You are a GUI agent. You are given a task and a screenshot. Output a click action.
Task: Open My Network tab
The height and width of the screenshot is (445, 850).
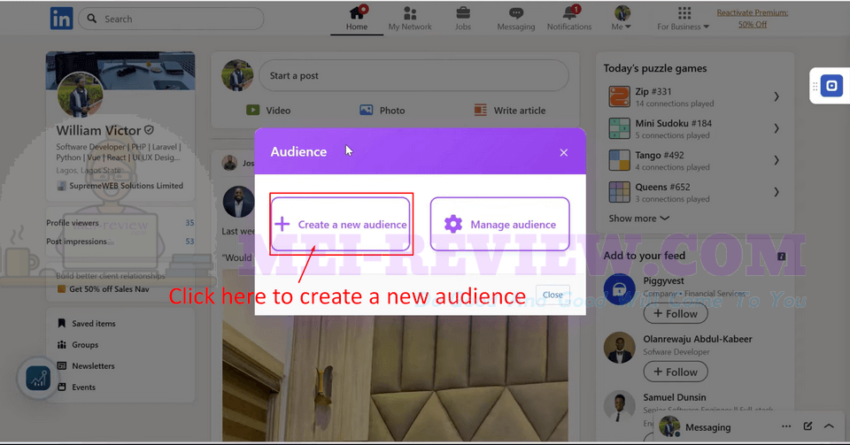point(410,19)
